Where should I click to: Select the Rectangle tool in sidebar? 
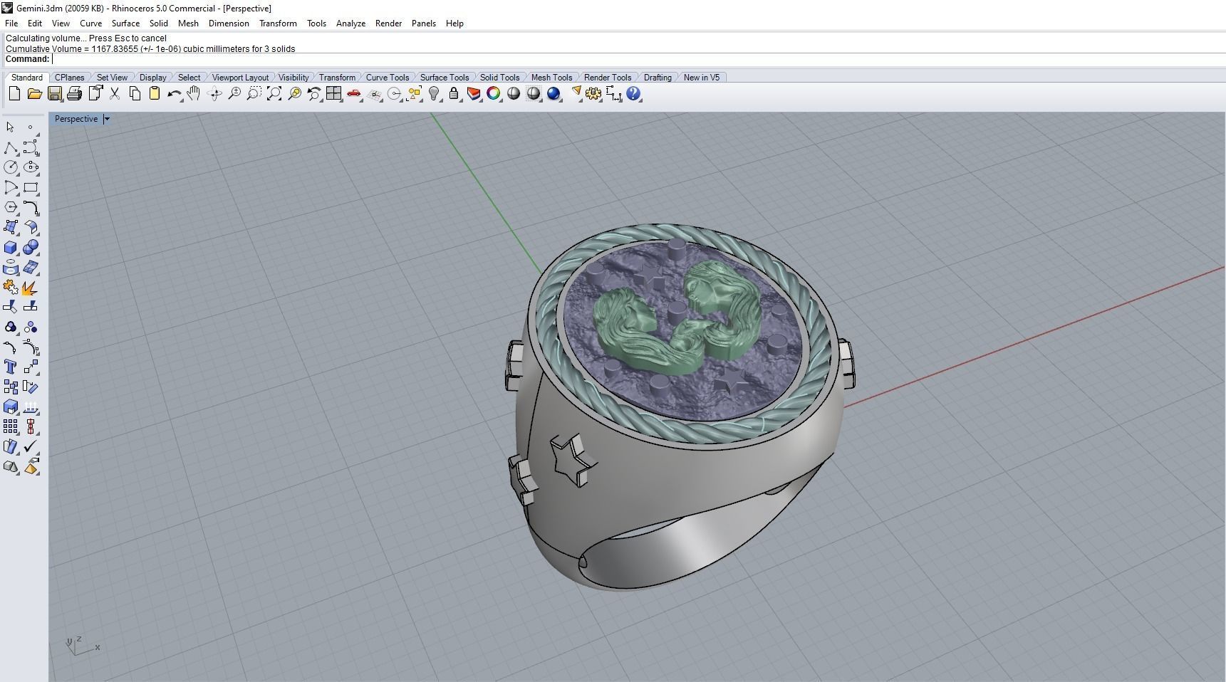pyautogui.click(x=31, y=187)
